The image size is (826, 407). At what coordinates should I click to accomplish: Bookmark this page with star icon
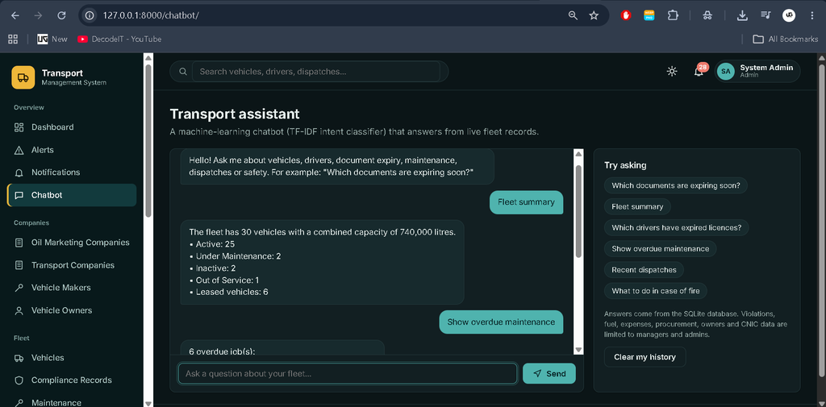click(x=594, y=15)
